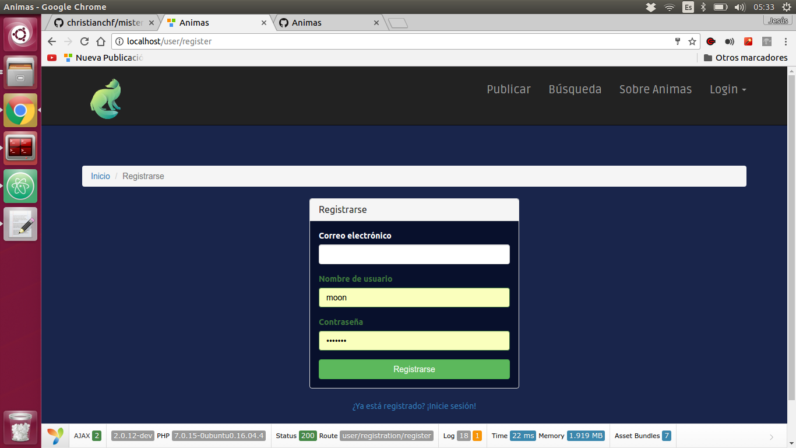Viewport: 796px width, 448px height.
Task: Open the Publicar navigation item
Action: tap(508, 89)
